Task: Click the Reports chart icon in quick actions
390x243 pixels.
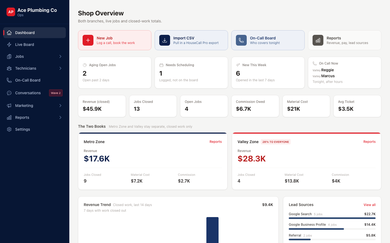Action: pos(318,40)
